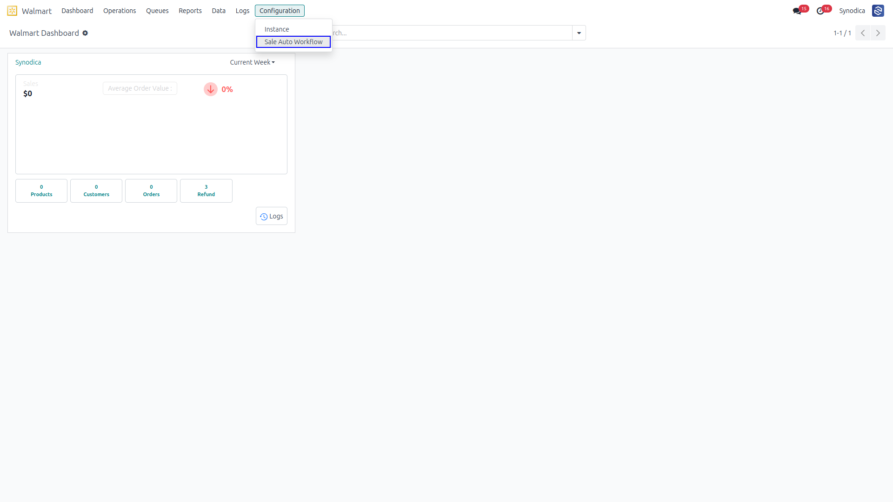View the 0 Customers button
The image size is (893, 502).
pyautogui.click(x=96, y=191)
